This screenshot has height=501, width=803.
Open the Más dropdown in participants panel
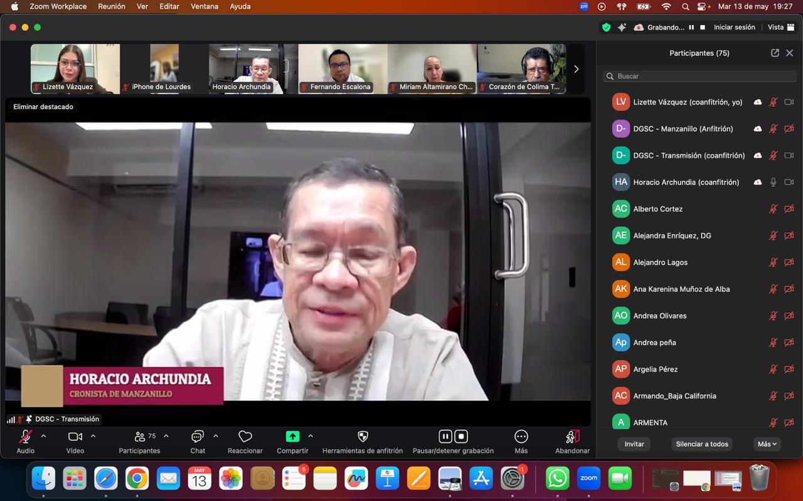(x=767, y=444)
